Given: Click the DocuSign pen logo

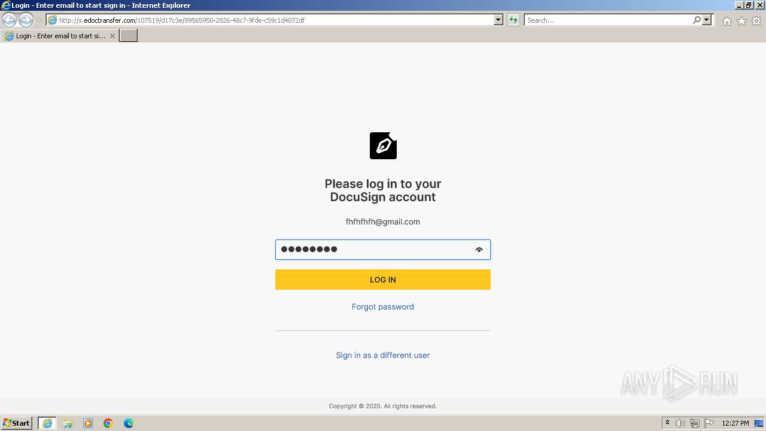Looking at the screenshot, I should pyautogui.click(x=383, y=145).
